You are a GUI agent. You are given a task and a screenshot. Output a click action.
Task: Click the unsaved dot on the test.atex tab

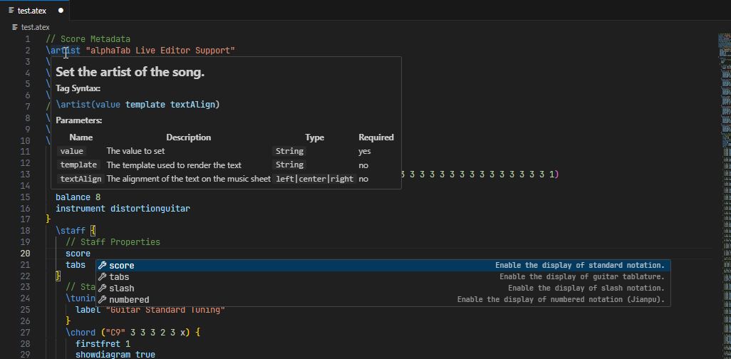pyautogui.click(x=61, y=11)
